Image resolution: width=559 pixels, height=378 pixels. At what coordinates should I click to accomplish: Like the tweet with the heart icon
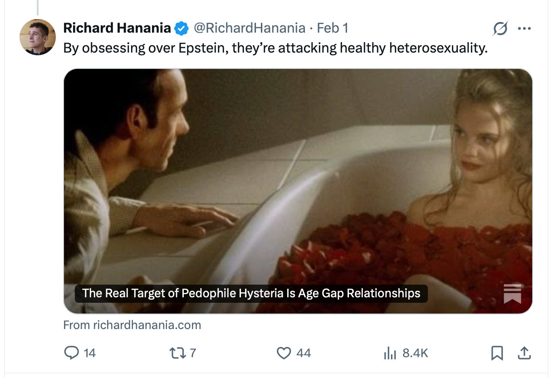tap(284, 353)
